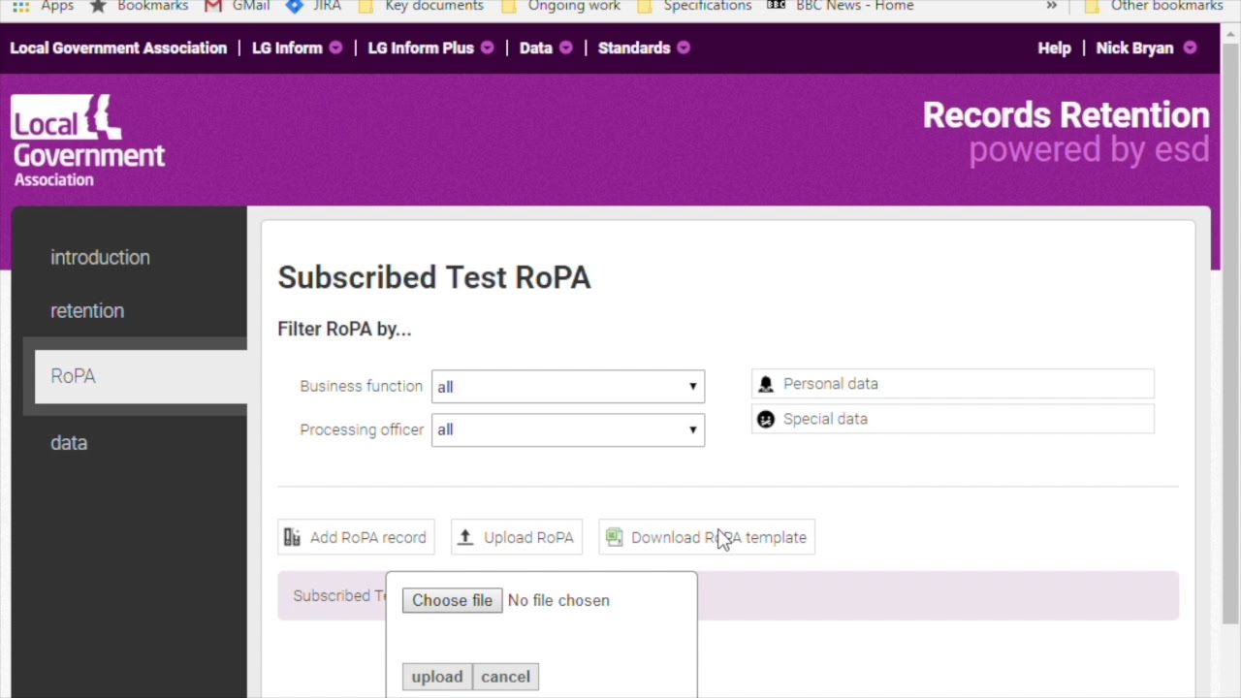1241x698 pixels.
Task: Open the GMail bookmark icon
Action: point(213,6)
